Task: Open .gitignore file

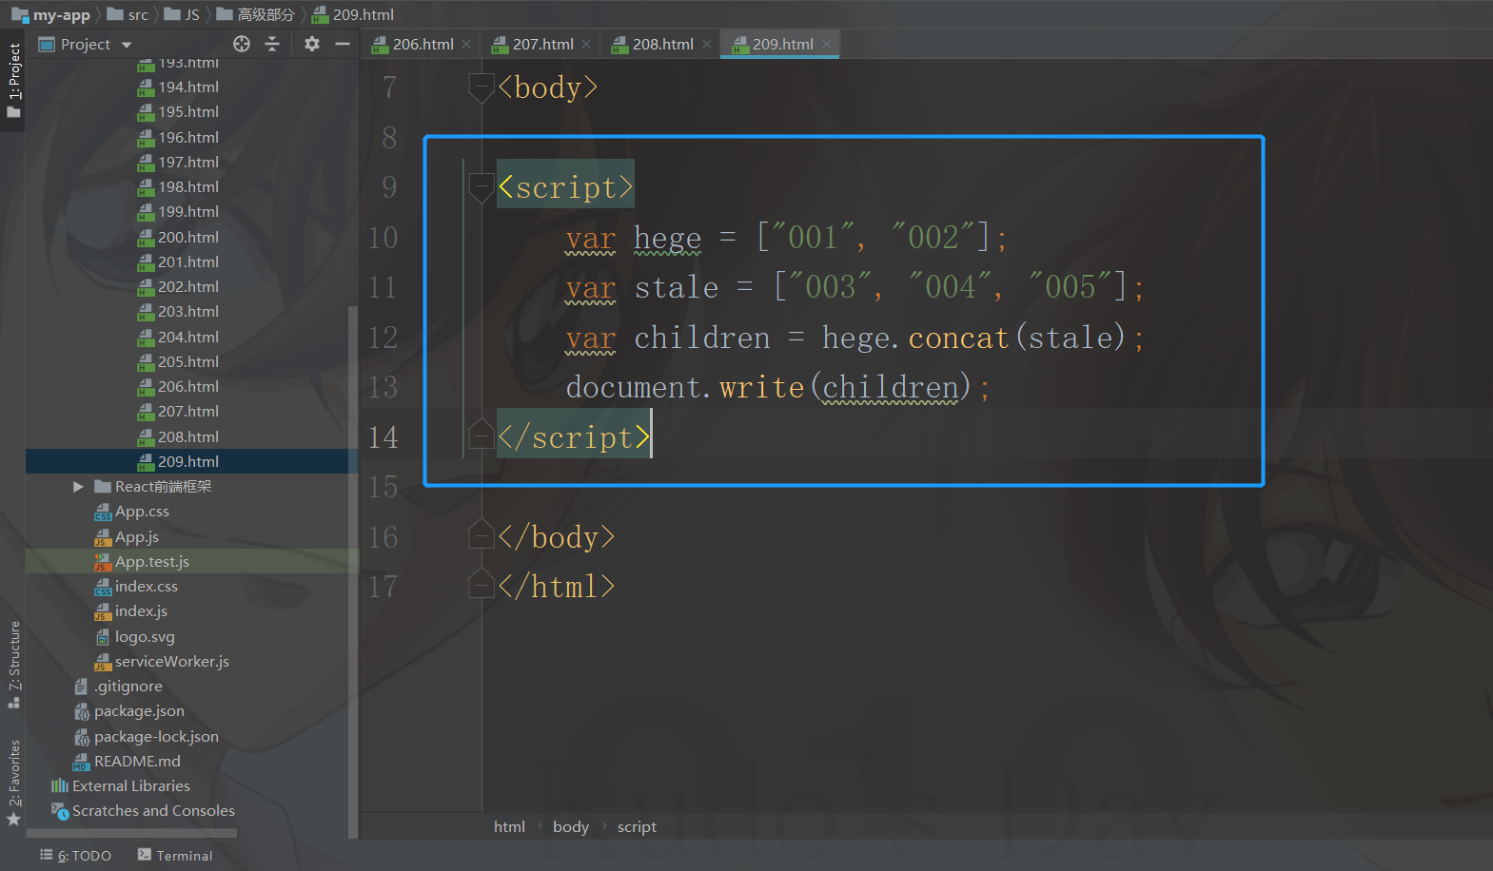Action: tap(118, 687)
